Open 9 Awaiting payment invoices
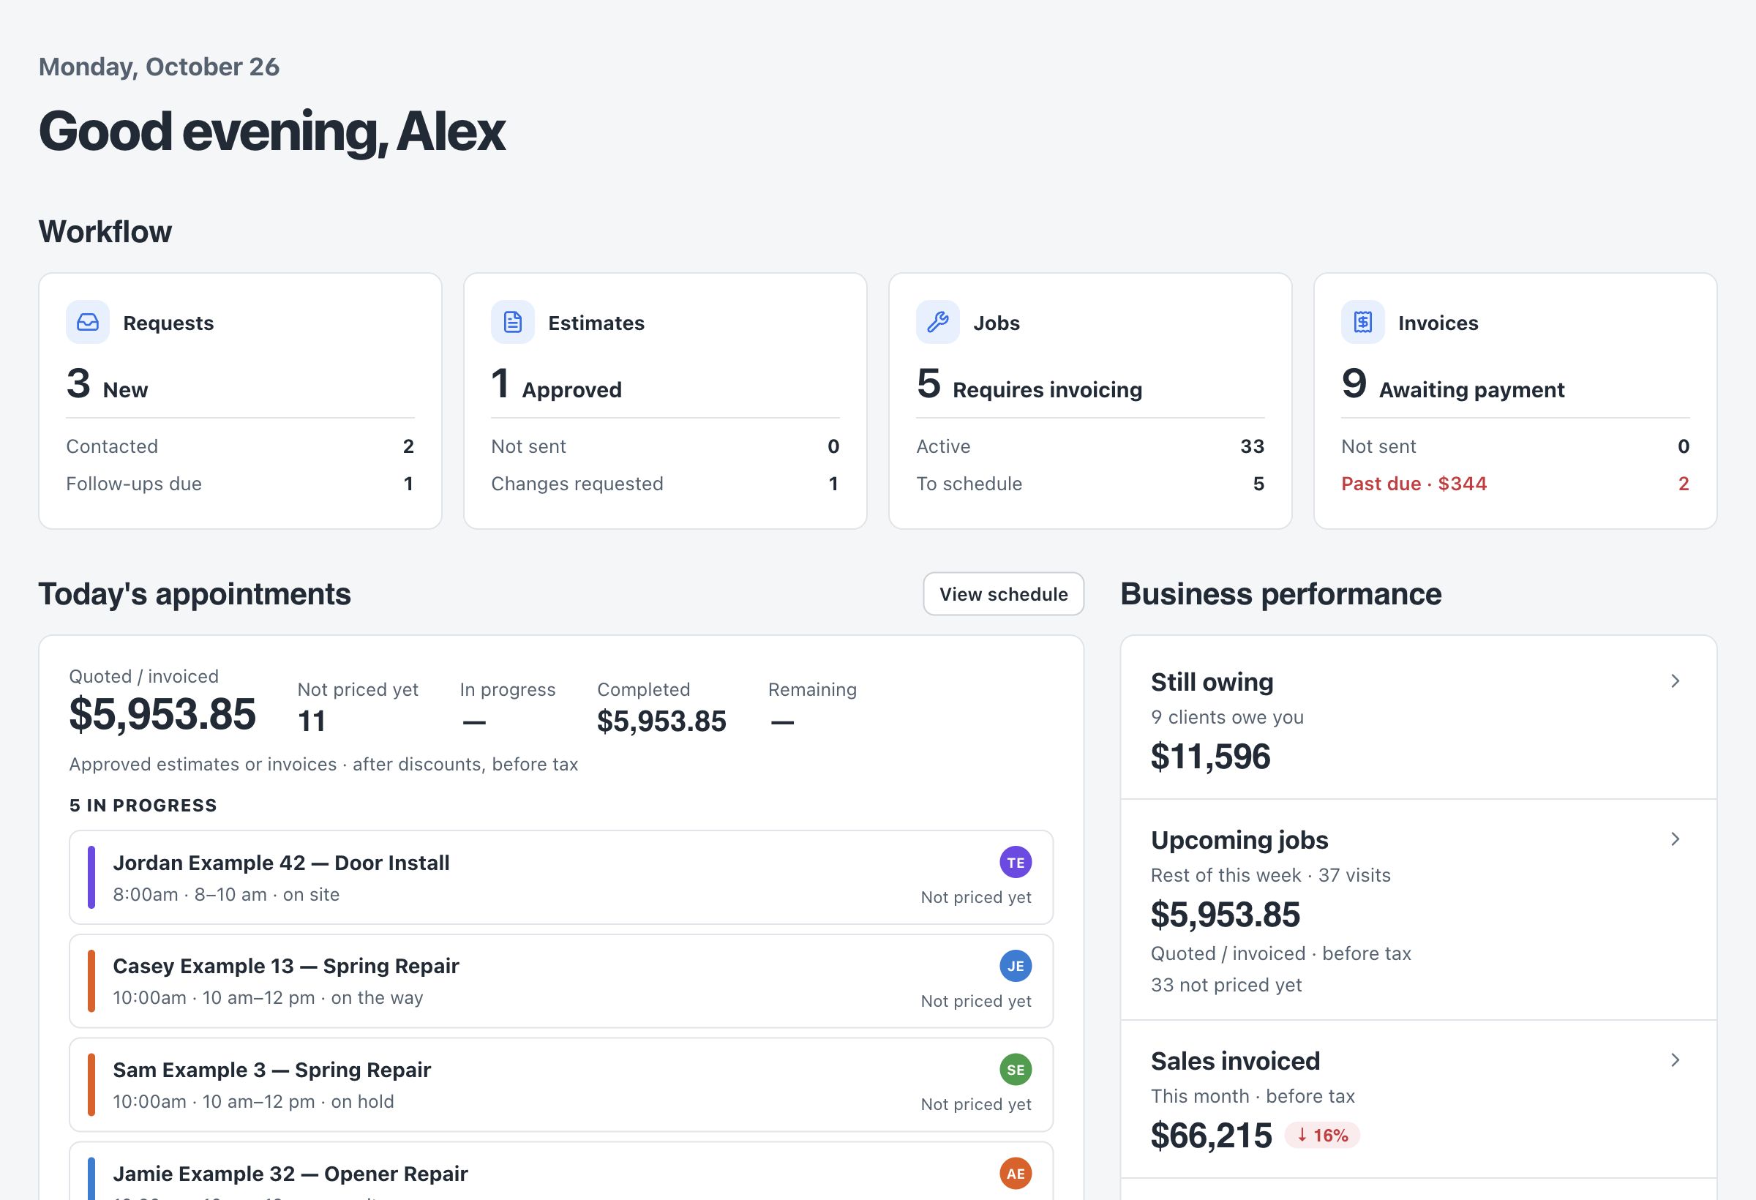The height and width of the screenshot is (1200, 1756). click(x=1453, y=384)
